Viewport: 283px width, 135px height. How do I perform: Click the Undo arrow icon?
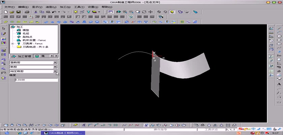[54, 12]
